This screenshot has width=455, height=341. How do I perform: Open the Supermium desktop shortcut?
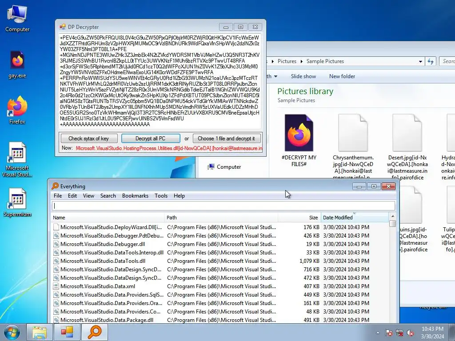(17, 202)
